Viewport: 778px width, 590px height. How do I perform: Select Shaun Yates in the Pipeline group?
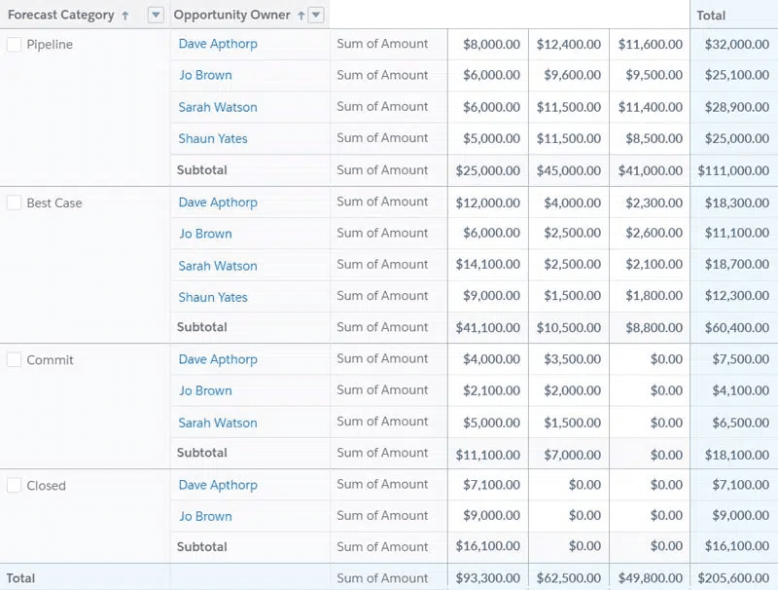pos(213,138)
